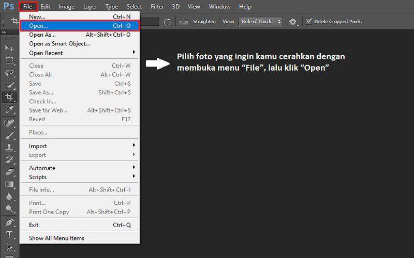Image resolution: width=414 pixels, height=258 pixels.
Task: Click the Straighten level icon
Action: point(184,22)
